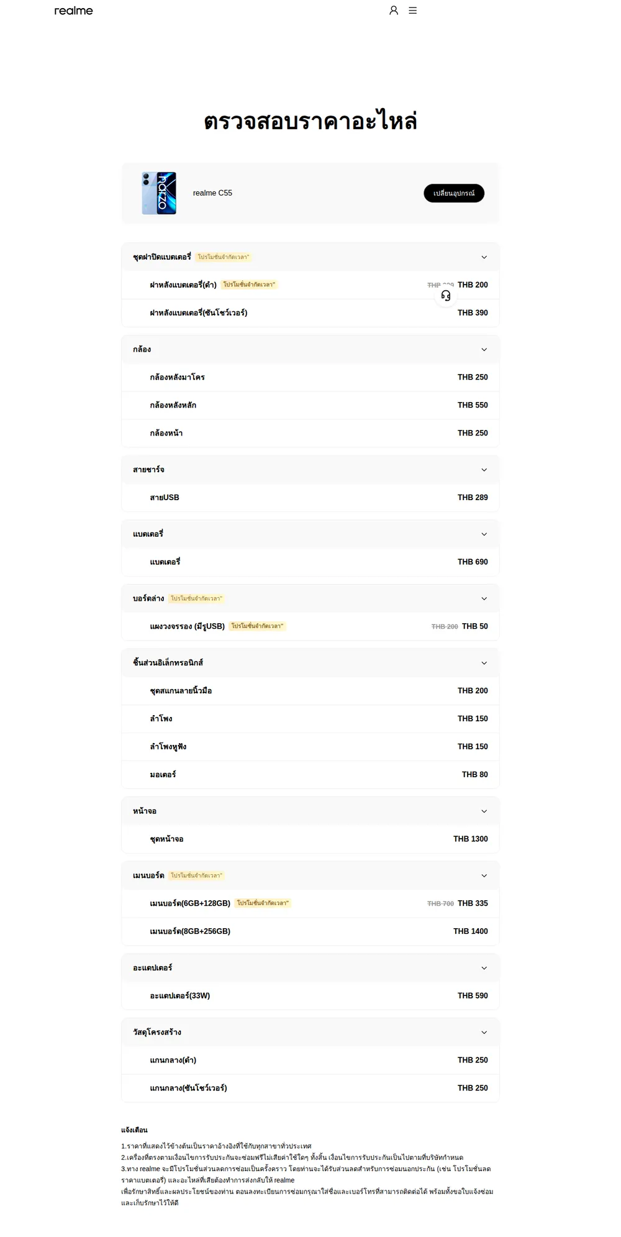This screenshot has width=621, height=1237.
Task: Open the user account icon
Action: (394, 11)
